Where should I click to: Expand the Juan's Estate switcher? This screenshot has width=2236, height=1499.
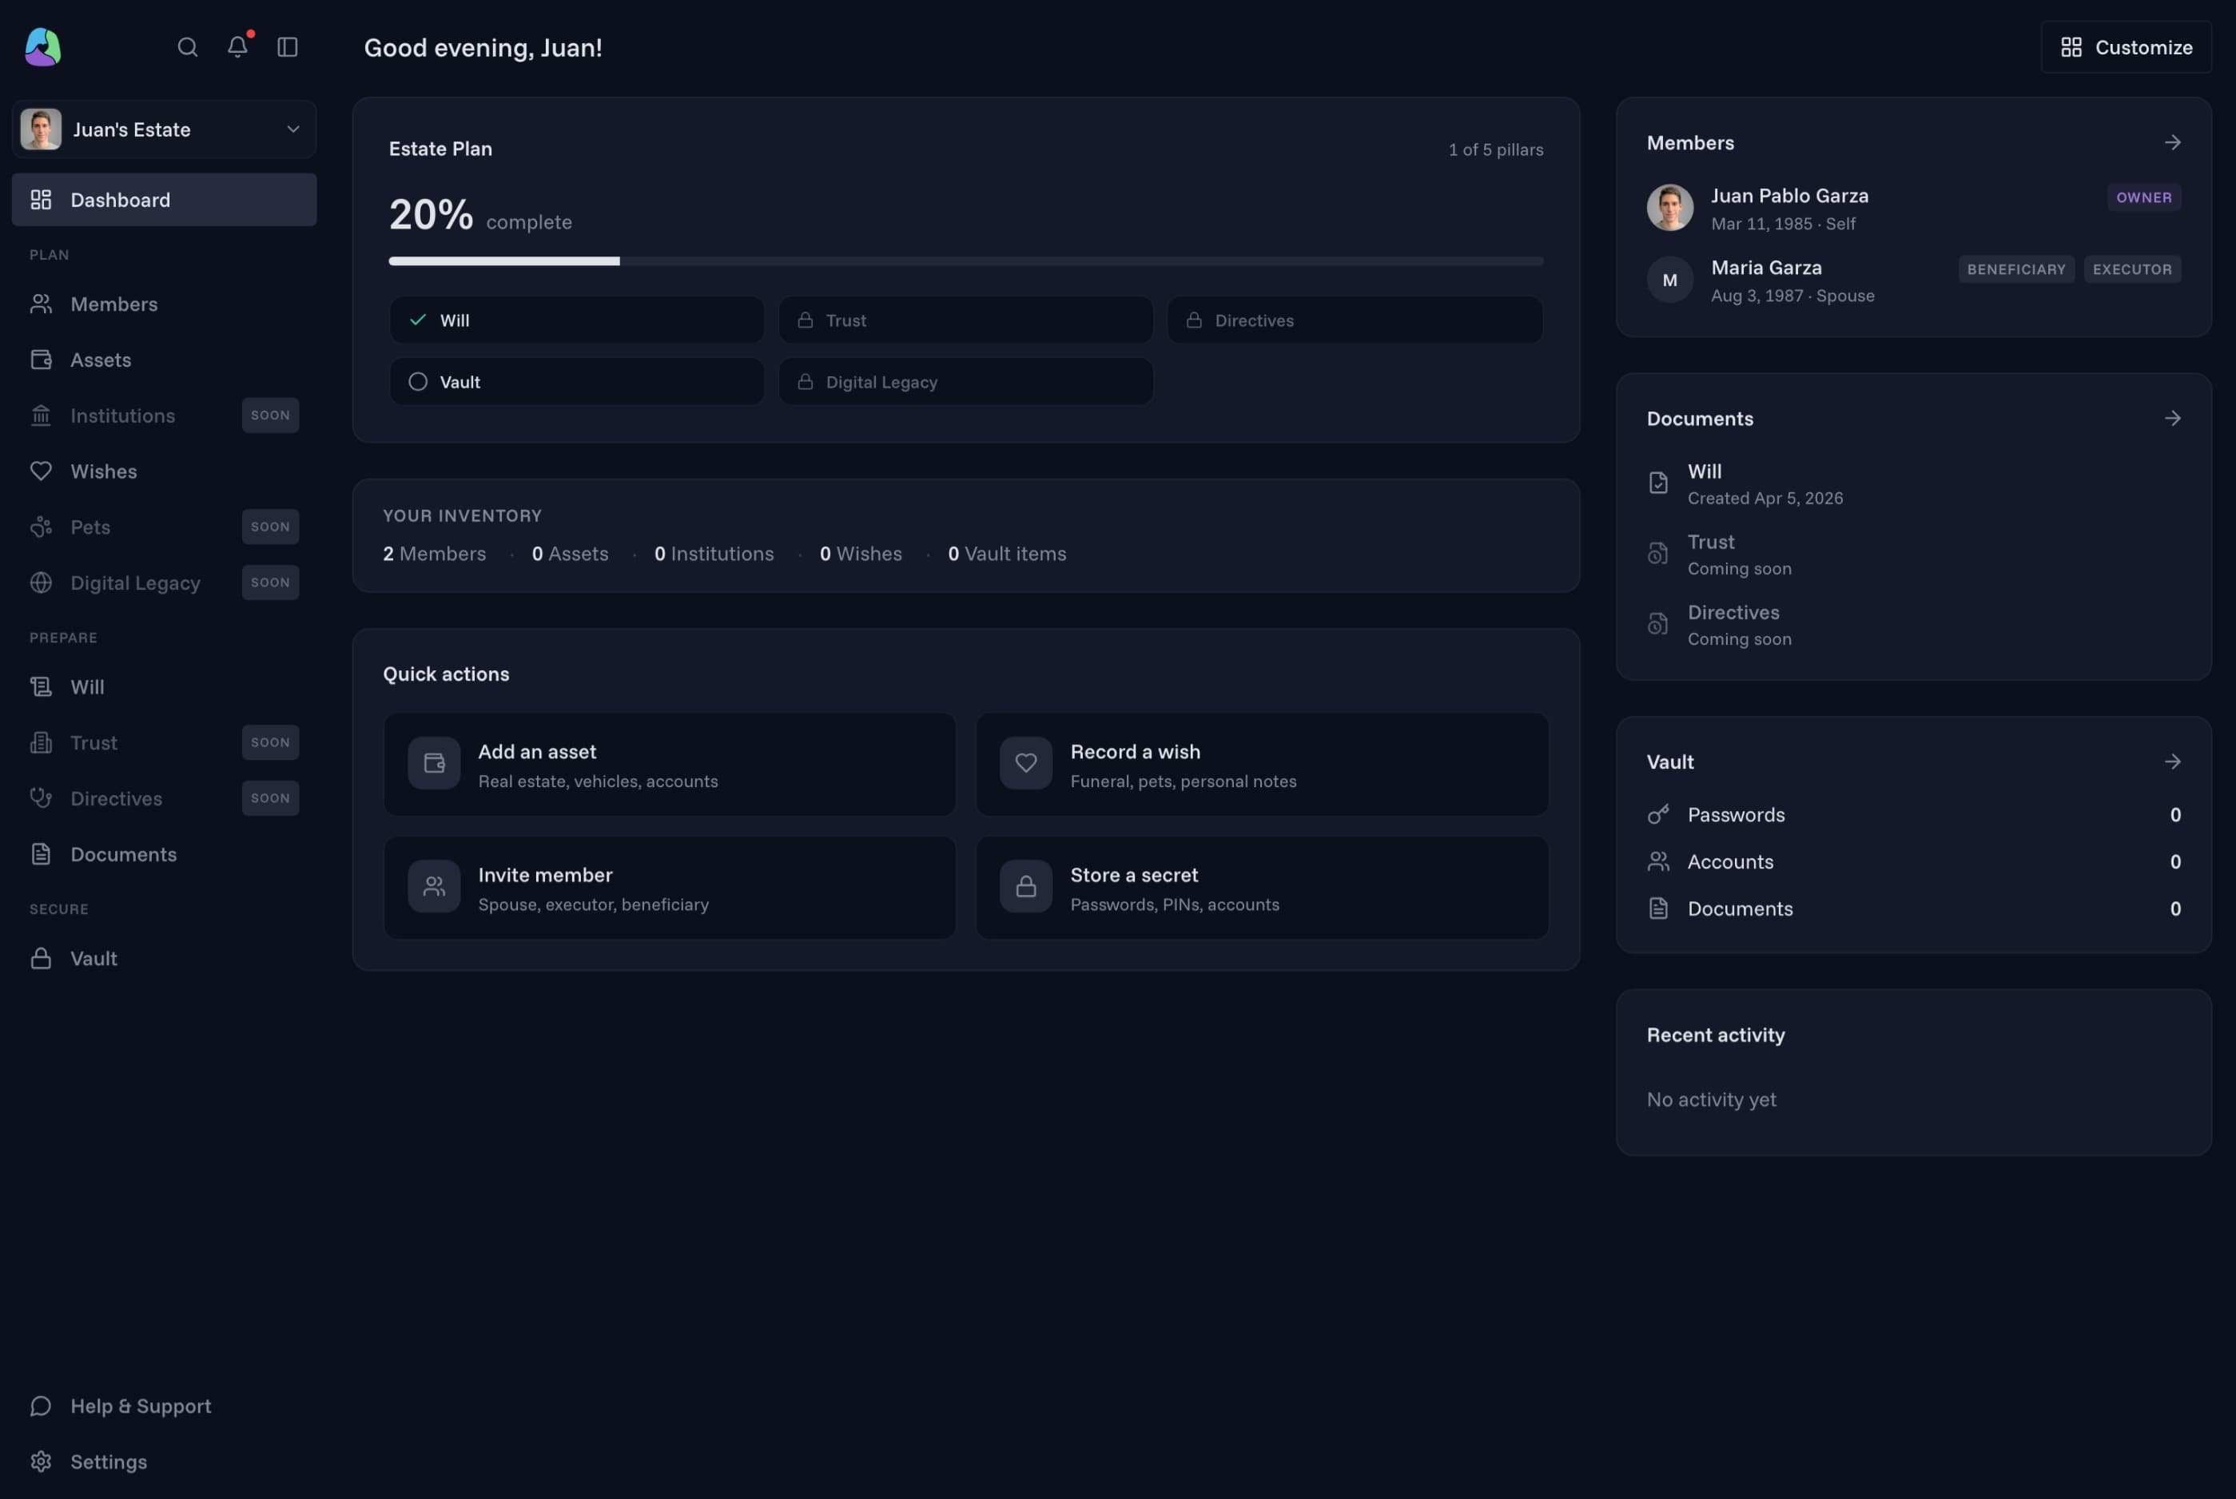[x=165, y=129]
